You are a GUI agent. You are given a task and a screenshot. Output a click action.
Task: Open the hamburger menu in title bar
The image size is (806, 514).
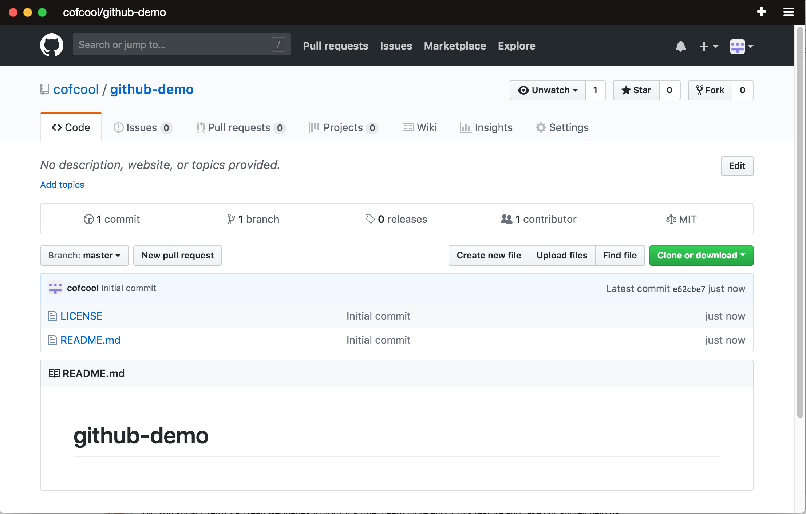788,12
